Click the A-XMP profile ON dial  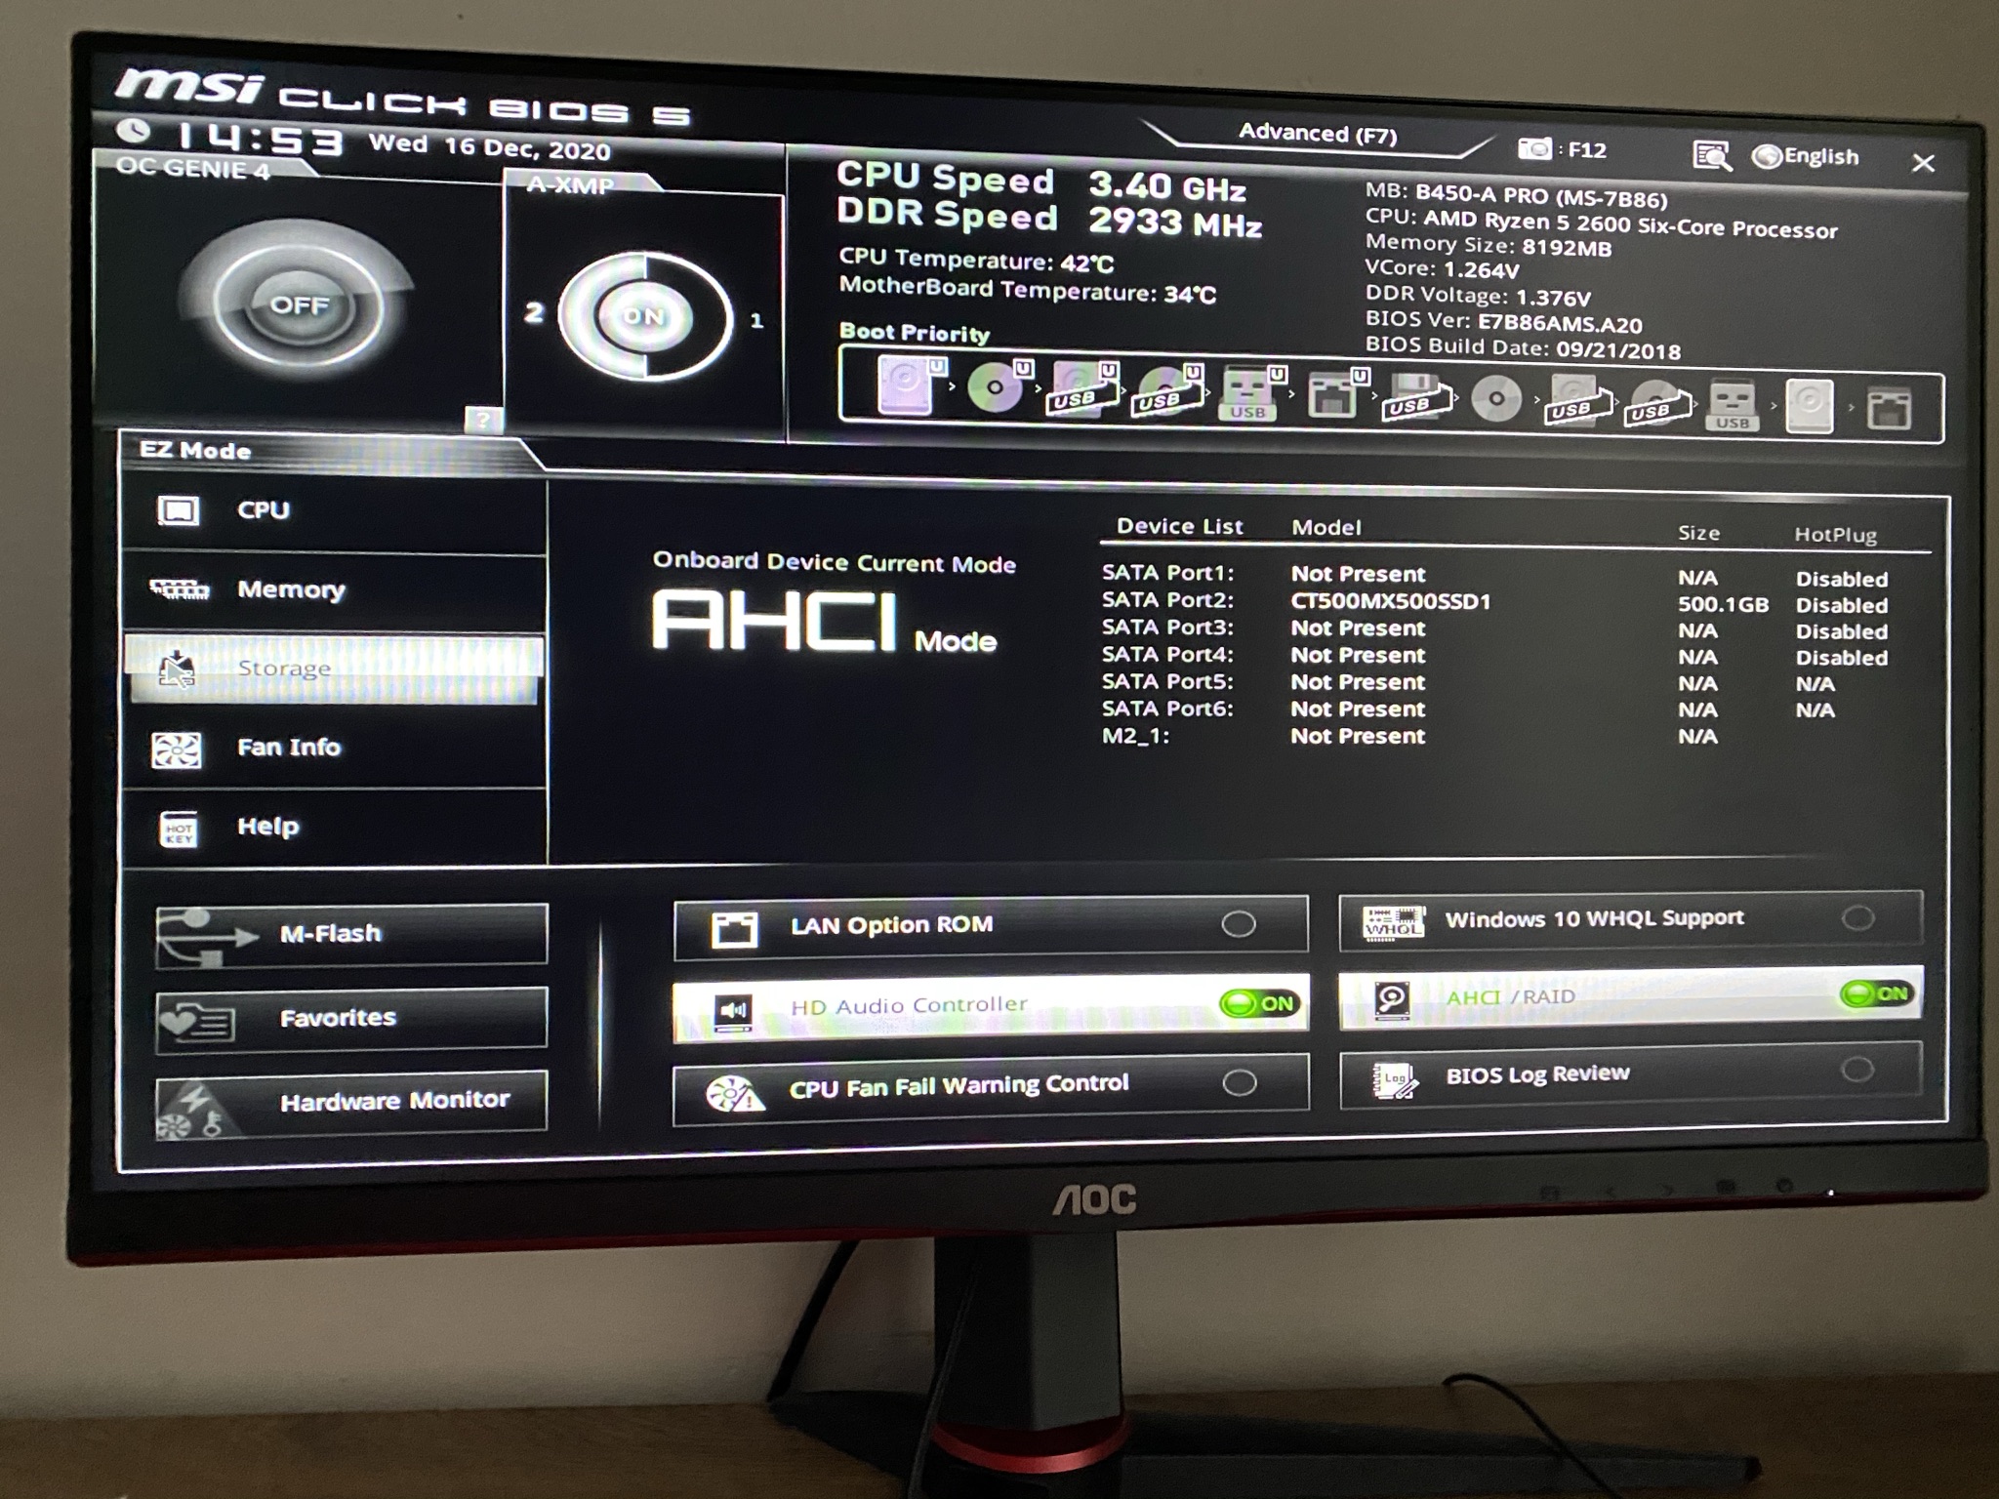(644, 316)
